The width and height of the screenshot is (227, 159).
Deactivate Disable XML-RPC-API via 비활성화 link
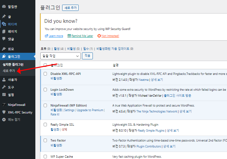[56, 78]
